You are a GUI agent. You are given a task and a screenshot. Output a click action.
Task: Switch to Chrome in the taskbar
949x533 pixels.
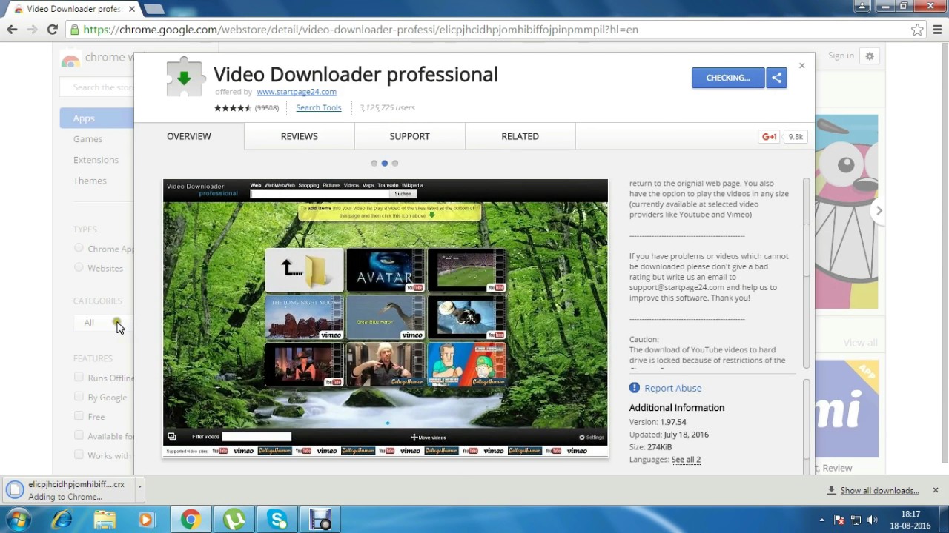point(191,520)
